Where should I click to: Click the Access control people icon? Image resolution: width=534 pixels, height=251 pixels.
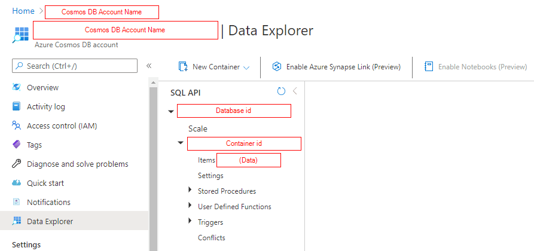[x=16, y=125]
